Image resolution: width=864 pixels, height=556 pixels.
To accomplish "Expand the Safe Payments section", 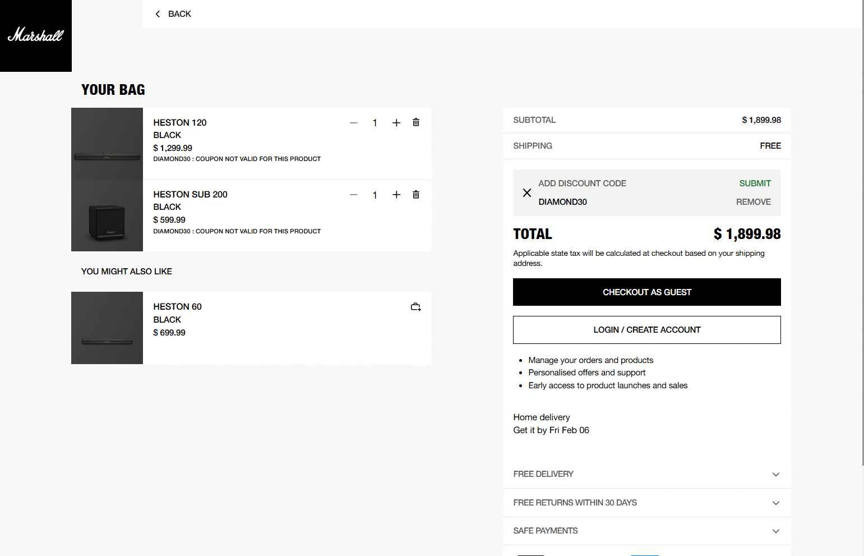I will [x=647, y=531].
